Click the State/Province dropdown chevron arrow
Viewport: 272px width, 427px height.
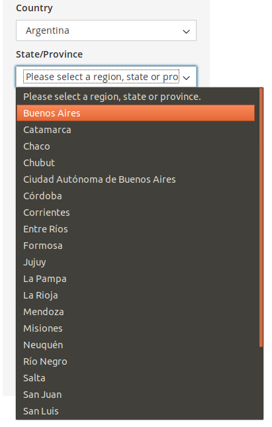(x=187, y=78)
